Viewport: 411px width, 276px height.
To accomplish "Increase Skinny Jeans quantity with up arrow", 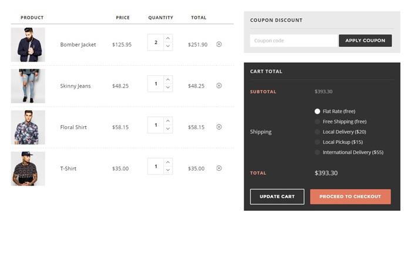I will [168, 79].
